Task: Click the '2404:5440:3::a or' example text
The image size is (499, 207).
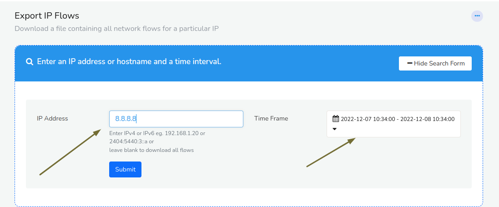Action: [x=132, y=141]
